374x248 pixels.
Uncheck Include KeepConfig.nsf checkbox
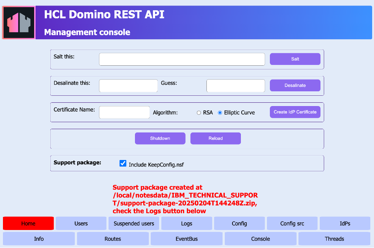[x=123, y=163]
